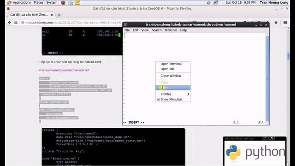Open the terminal Edit menu
The width and height of the screenshot is (295, 166).
coord(136,30)
